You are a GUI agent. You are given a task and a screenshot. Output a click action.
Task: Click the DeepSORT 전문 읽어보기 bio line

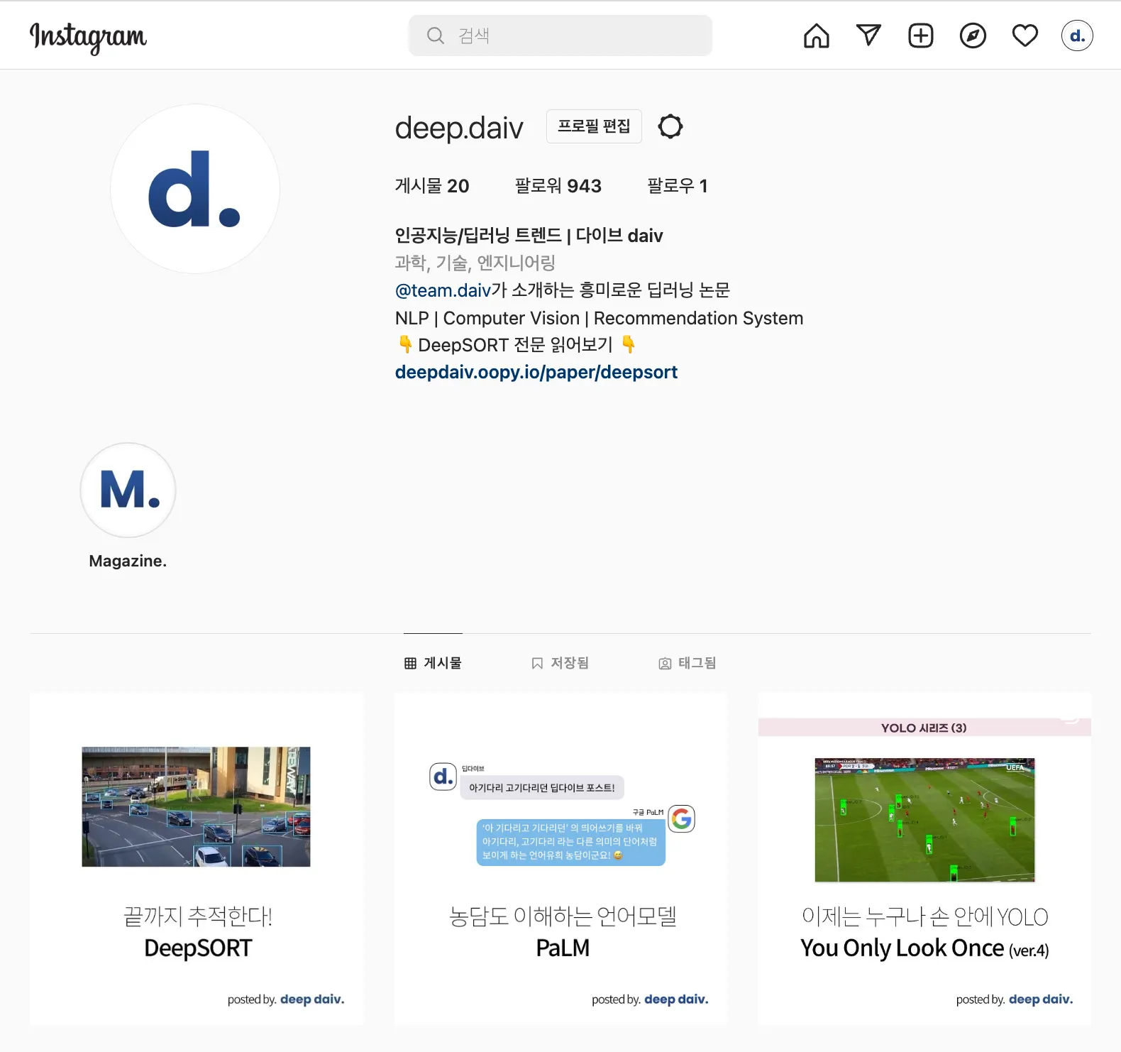(516, 345)
